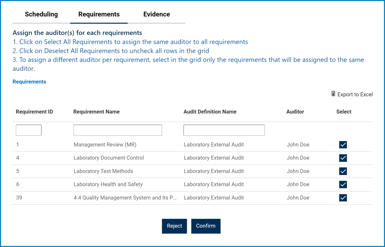Click the Auditor column header
The image size is (385, 247).
point(295,112)
